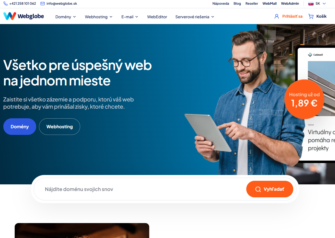The height and width of the screenshot is (238, 335).
Task: Click the Caldwell logo in tablet preview
Action: [x=315, y=55]
